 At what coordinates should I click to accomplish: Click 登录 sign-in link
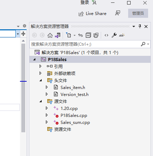pos(85,2)
